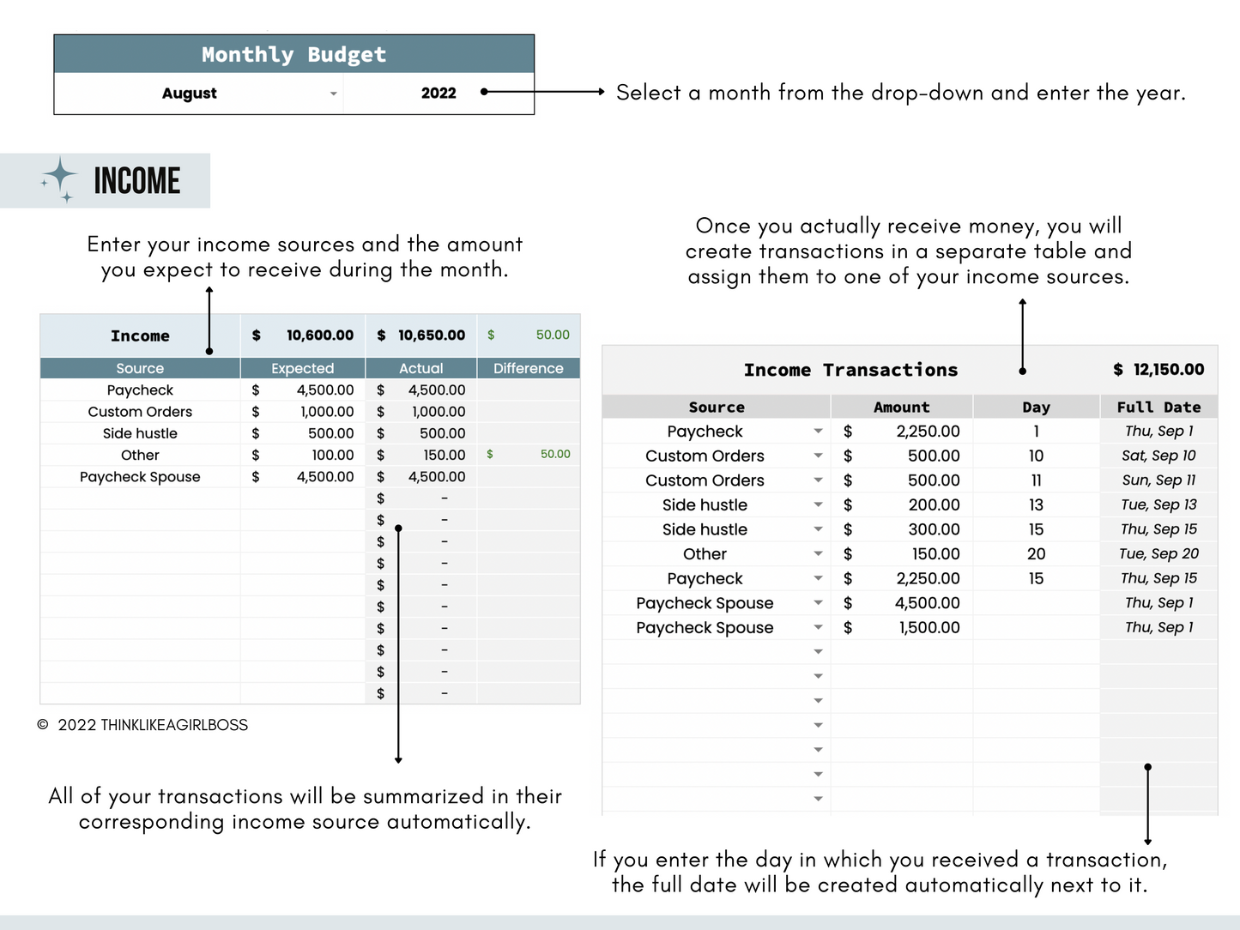Select the total Expected income 10,600.00 cell
This screenshot has width=1240, height=930.
coord(319,335)
